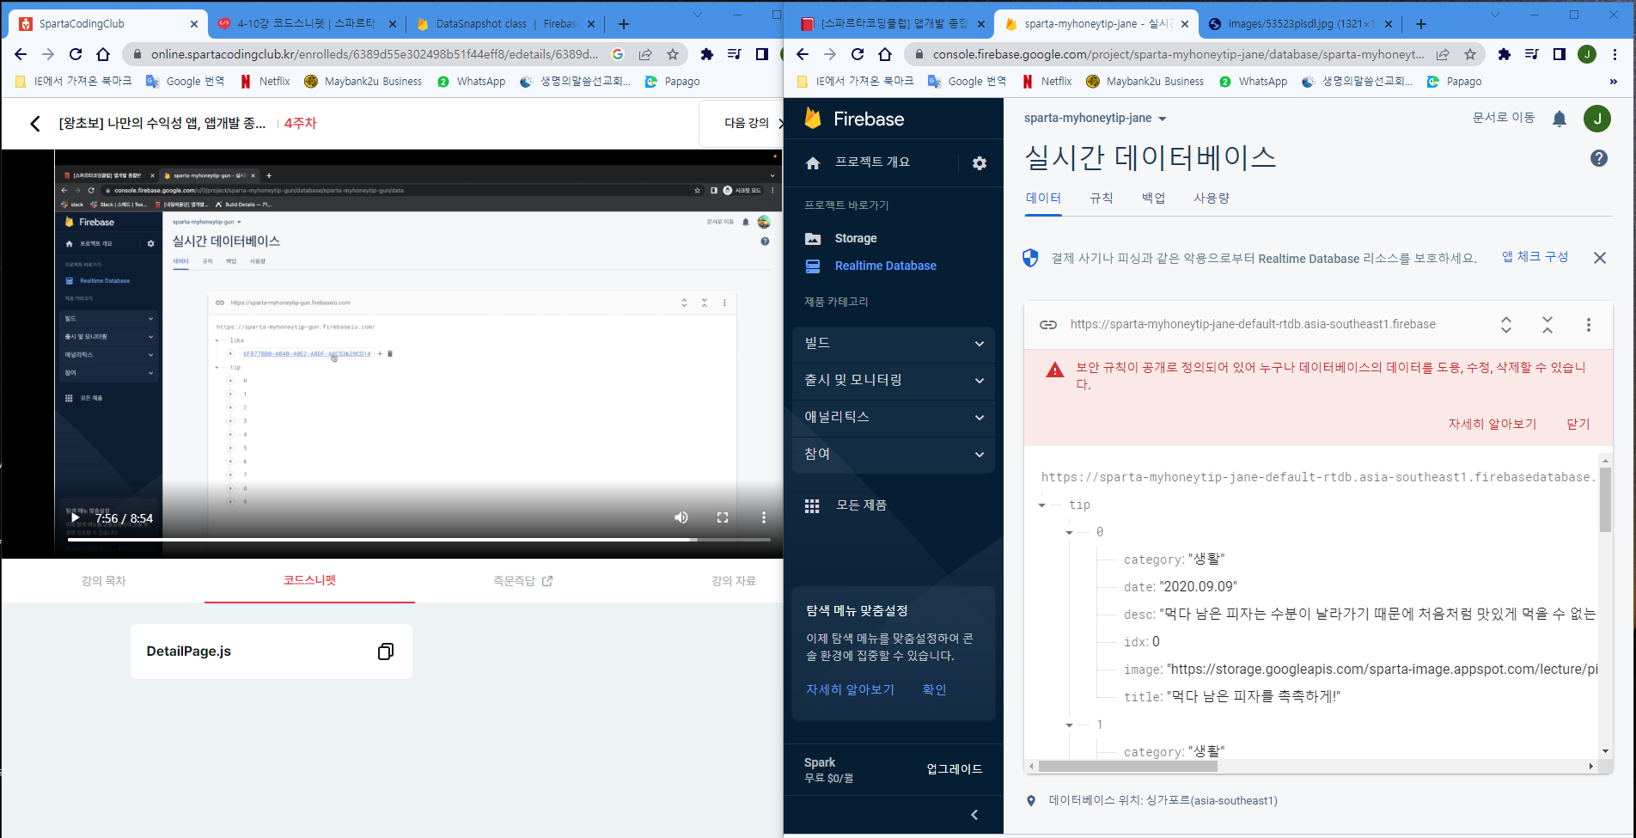
Task: Mute the lecture video volume
Action: pyautogui.click(x=681, y=517)
